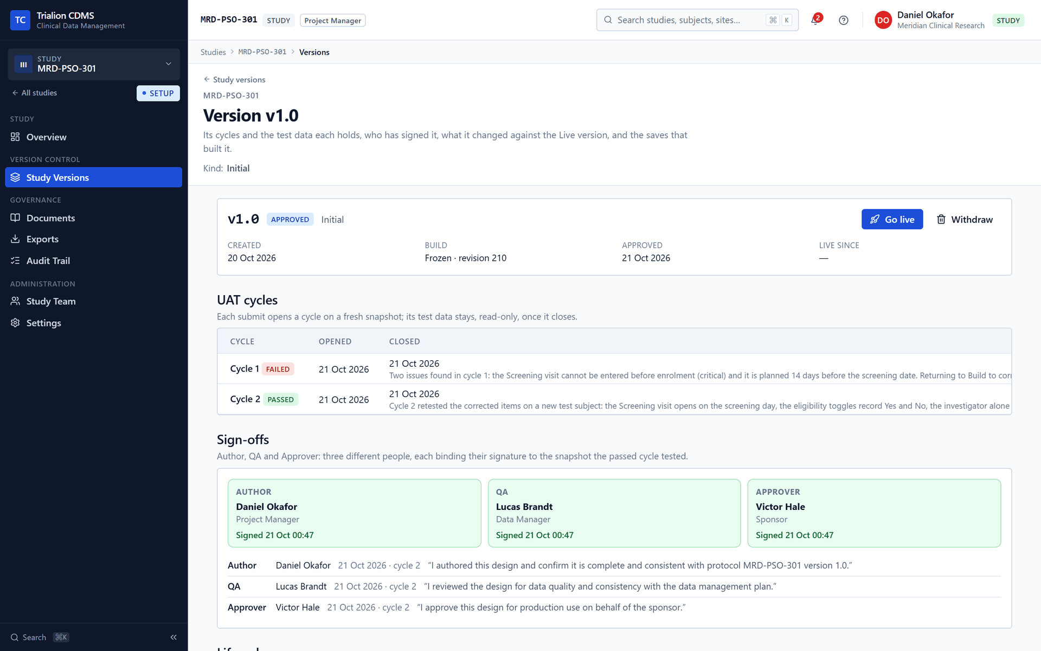Click the Settings gear icon
The width and height of the screenshot is (1041, 651).
click(x=15, y=323)
